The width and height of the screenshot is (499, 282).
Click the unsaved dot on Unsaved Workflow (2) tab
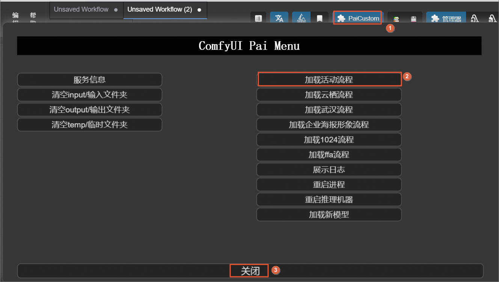(199, 10)
